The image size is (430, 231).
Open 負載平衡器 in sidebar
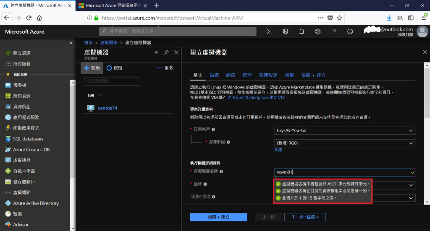pyautogui.click(x=20, y=171)
